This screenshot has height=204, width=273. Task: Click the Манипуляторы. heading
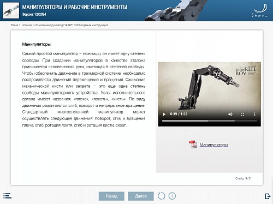[x=37, y=44]
